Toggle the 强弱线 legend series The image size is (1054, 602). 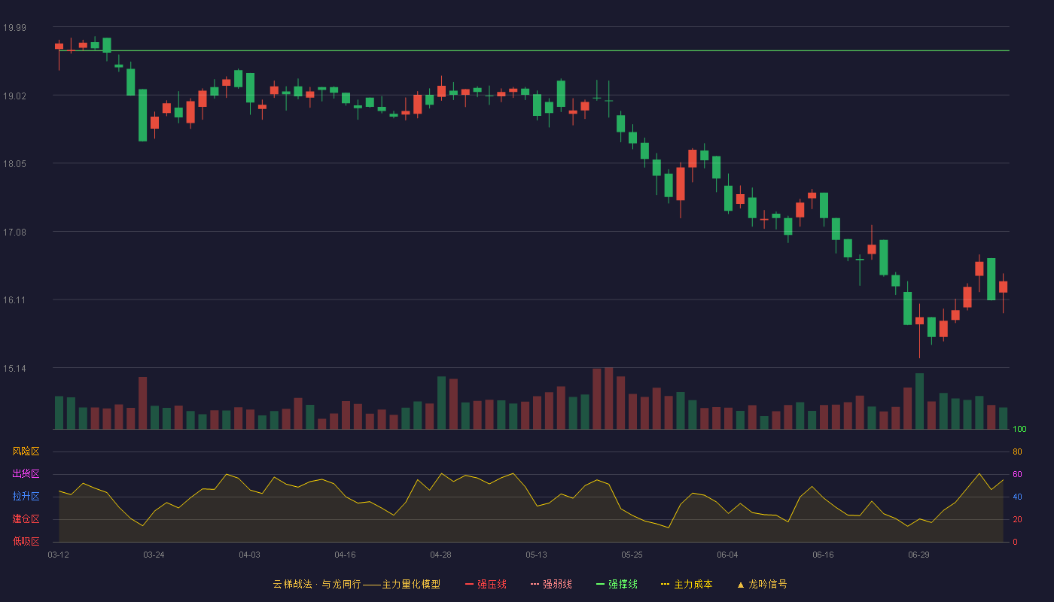551,584
